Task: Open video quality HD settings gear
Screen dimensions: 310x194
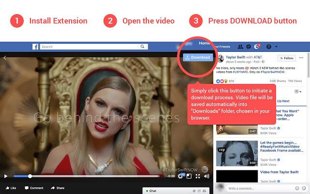Action: (x=181, y=176)
